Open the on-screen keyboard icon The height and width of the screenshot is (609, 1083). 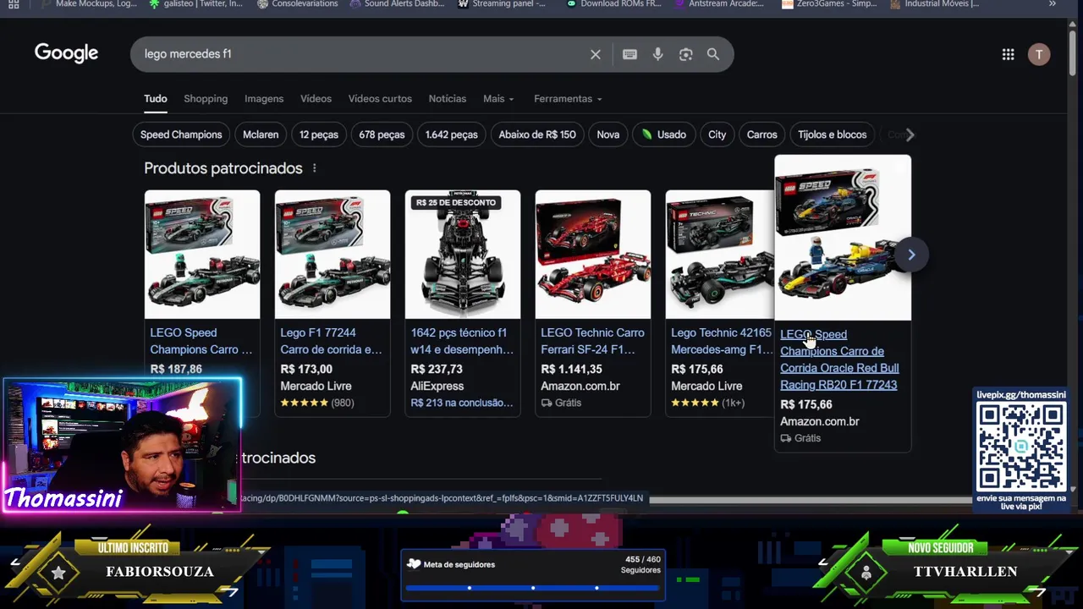[629, 54]
